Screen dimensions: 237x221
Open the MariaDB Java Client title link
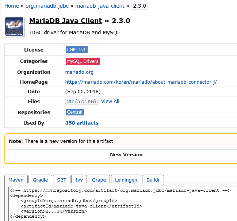point(65,21)
